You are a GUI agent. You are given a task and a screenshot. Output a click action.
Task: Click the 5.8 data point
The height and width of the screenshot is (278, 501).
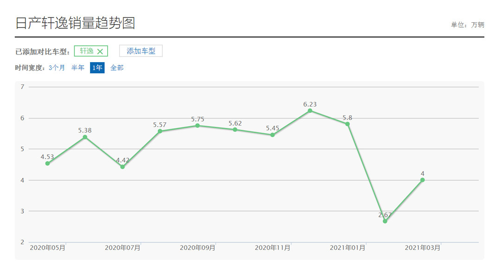[347, 124]
